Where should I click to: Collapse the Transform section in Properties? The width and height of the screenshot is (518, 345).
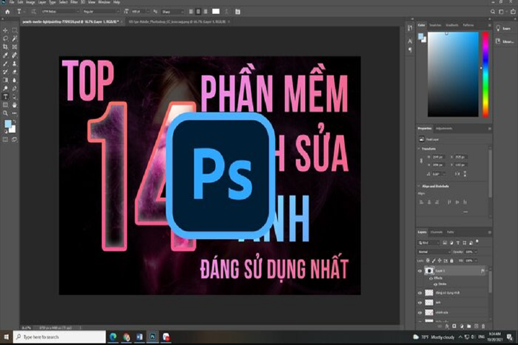(x=419, y=149)
